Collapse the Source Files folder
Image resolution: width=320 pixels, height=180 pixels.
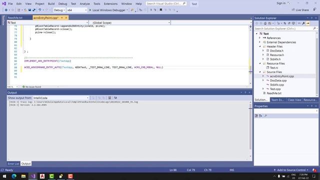pos(260,72)
